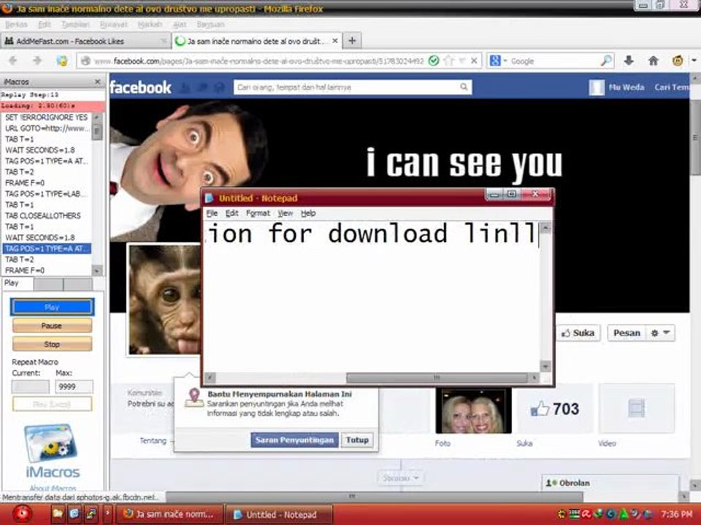Image resolution: width=701 pixels, height=525 pixels.
Task: Click the Tentang link
Action: (153, 440)
